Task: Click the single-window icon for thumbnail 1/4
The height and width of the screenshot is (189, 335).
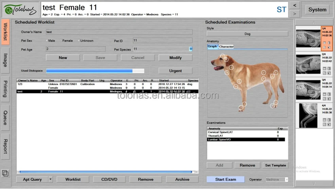Action: [324, 43]
